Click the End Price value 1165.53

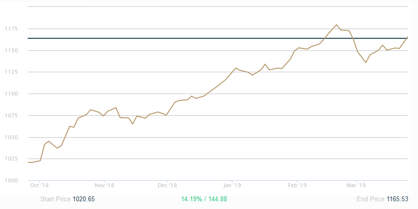pyautogui.click(x=397, y=199)
